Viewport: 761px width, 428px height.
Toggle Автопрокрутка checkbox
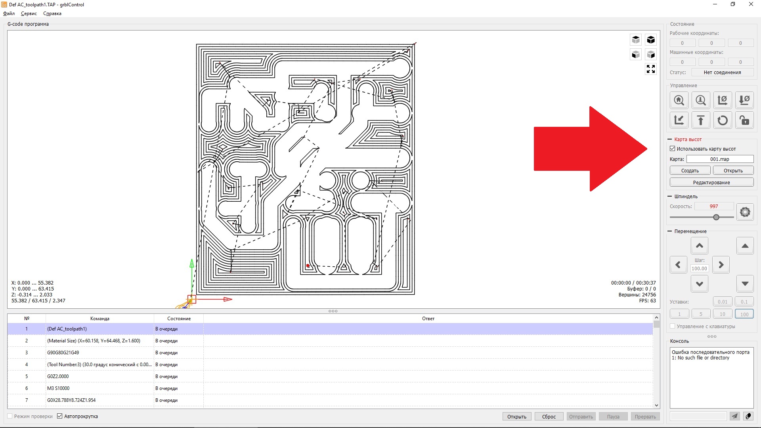coord(60,416)
